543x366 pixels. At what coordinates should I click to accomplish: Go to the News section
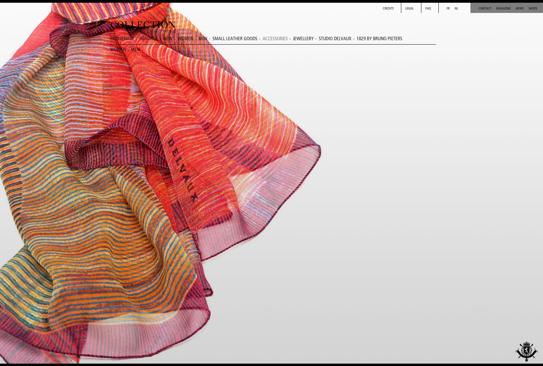click(x=519, y=9)
